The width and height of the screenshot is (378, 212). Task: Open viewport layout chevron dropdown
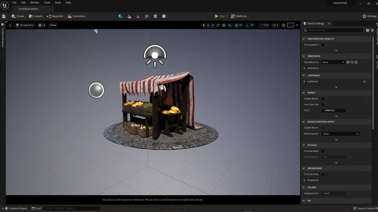[297, 25]
